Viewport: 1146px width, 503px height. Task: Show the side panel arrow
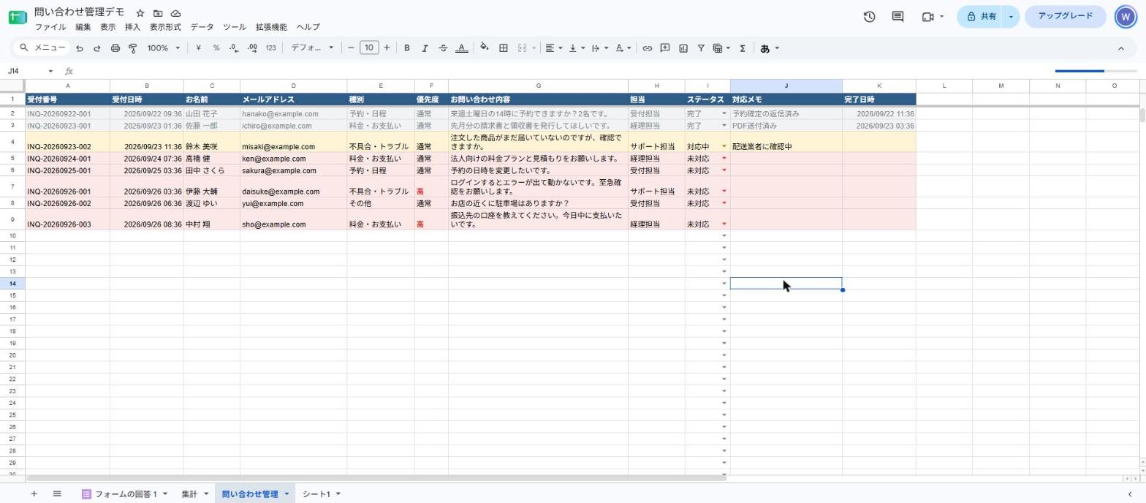(1130, 494)
